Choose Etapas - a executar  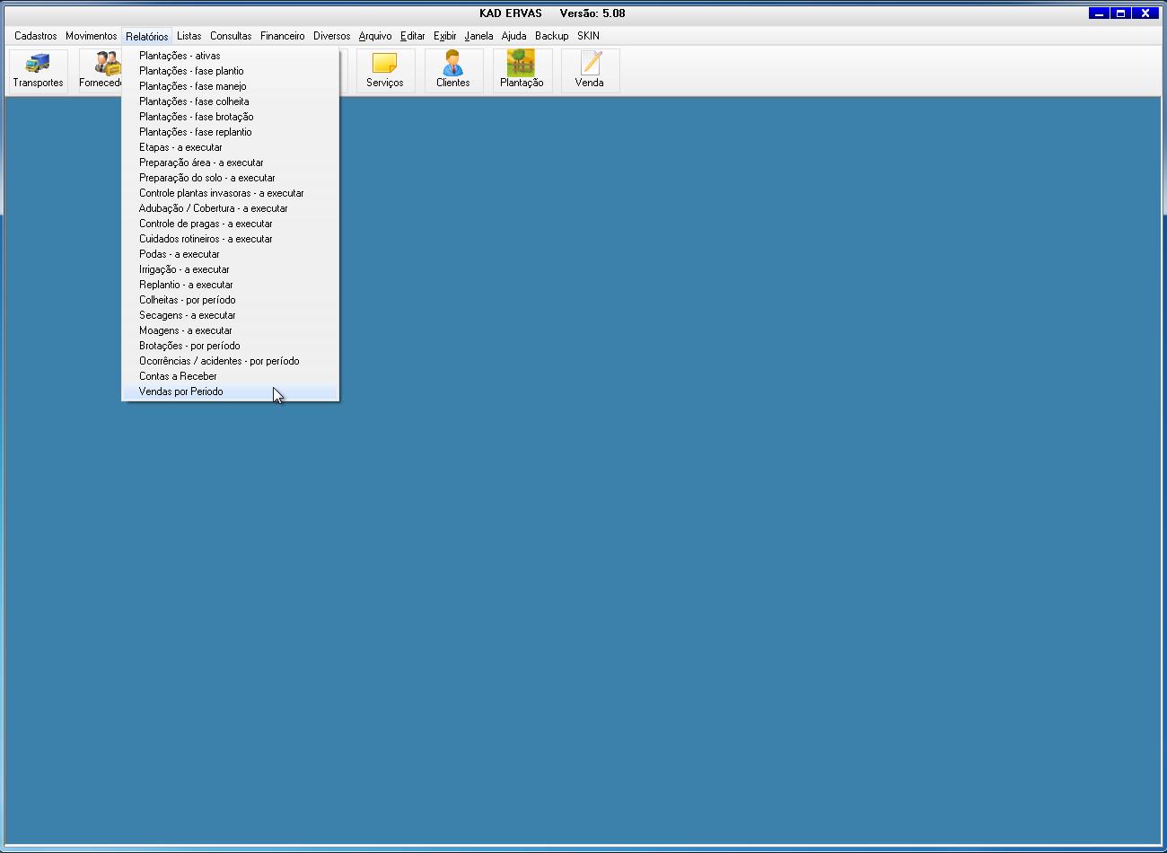click(231, 147)
